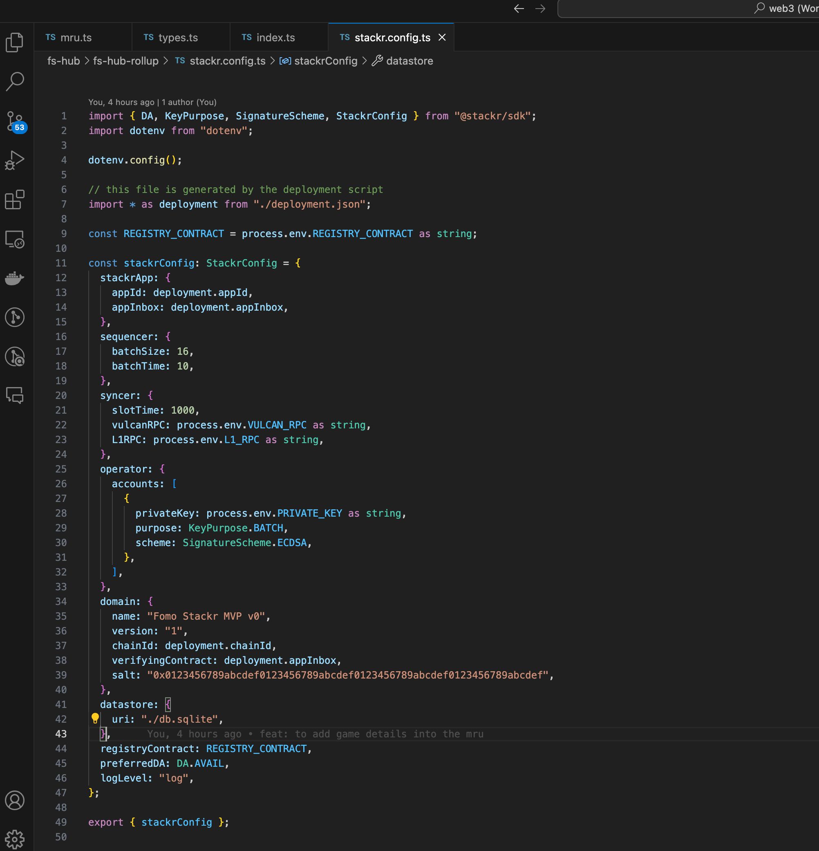Click the fs-hub breadcrumb

pos(63,61)
